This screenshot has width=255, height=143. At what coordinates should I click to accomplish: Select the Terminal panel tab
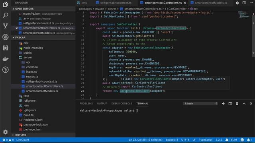coord(142,103)
